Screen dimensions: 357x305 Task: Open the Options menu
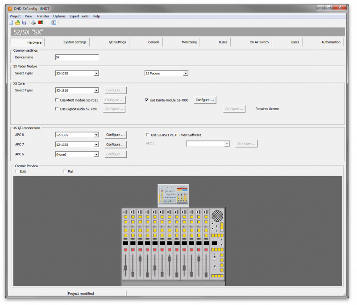click(x=59, y=16)
